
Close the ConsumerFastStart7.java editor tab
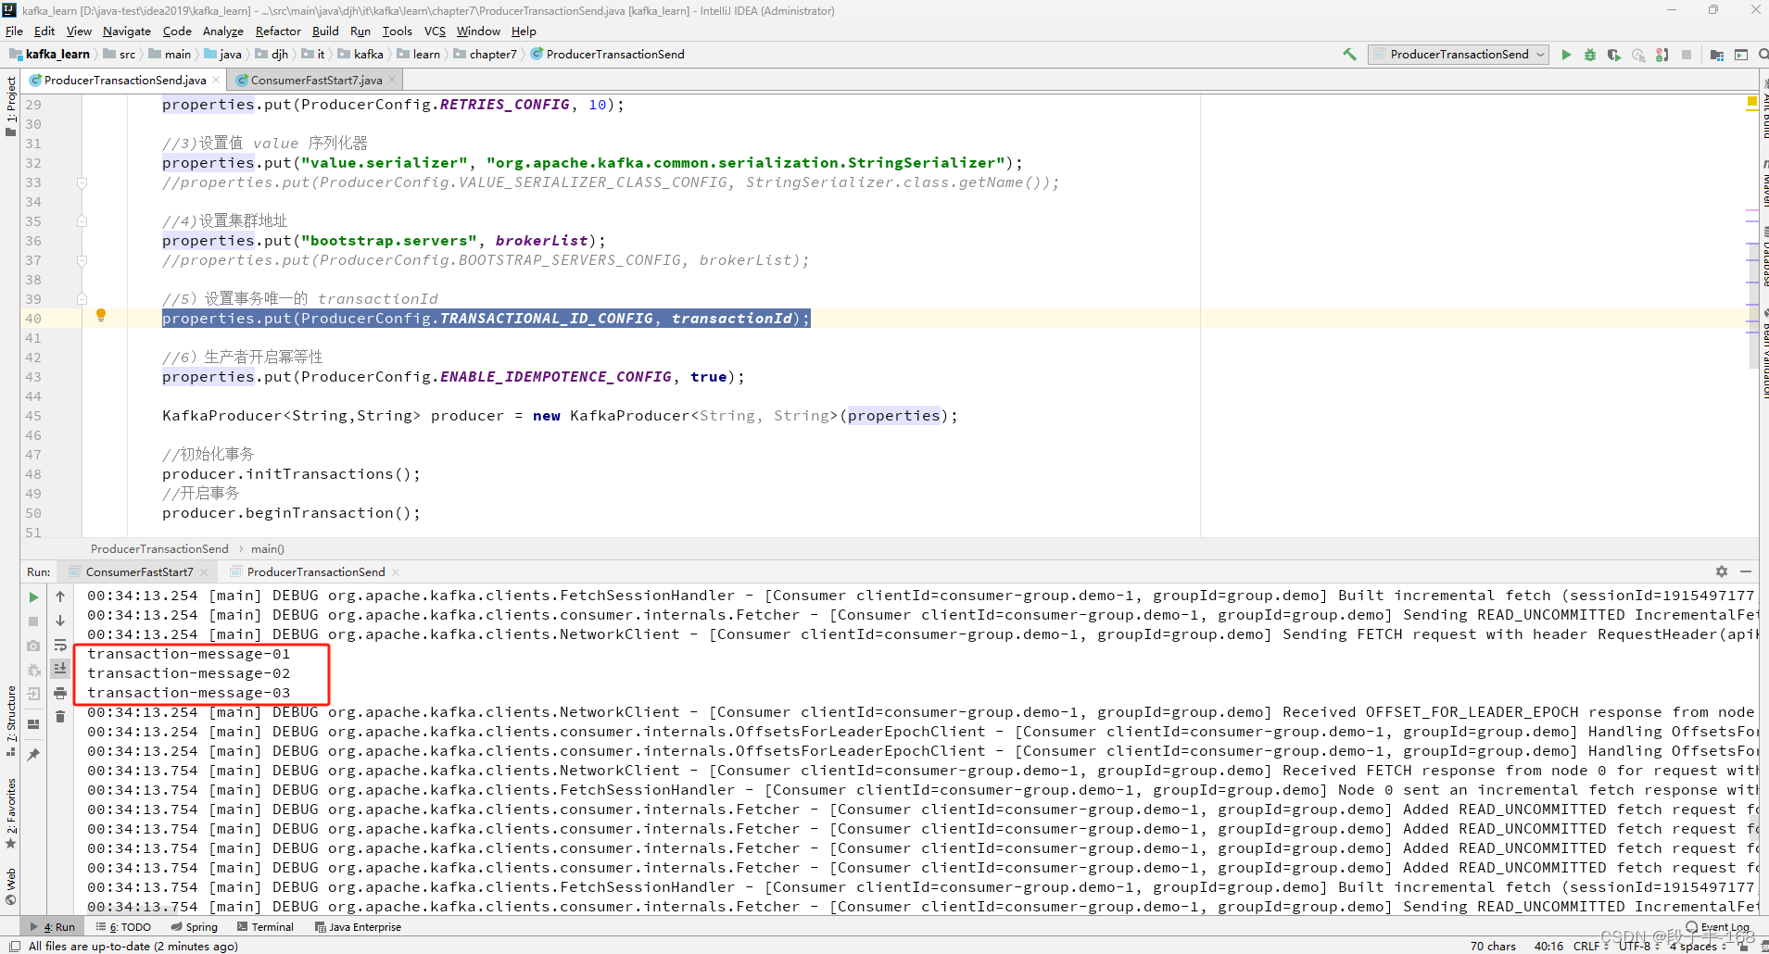click(392, 80)
